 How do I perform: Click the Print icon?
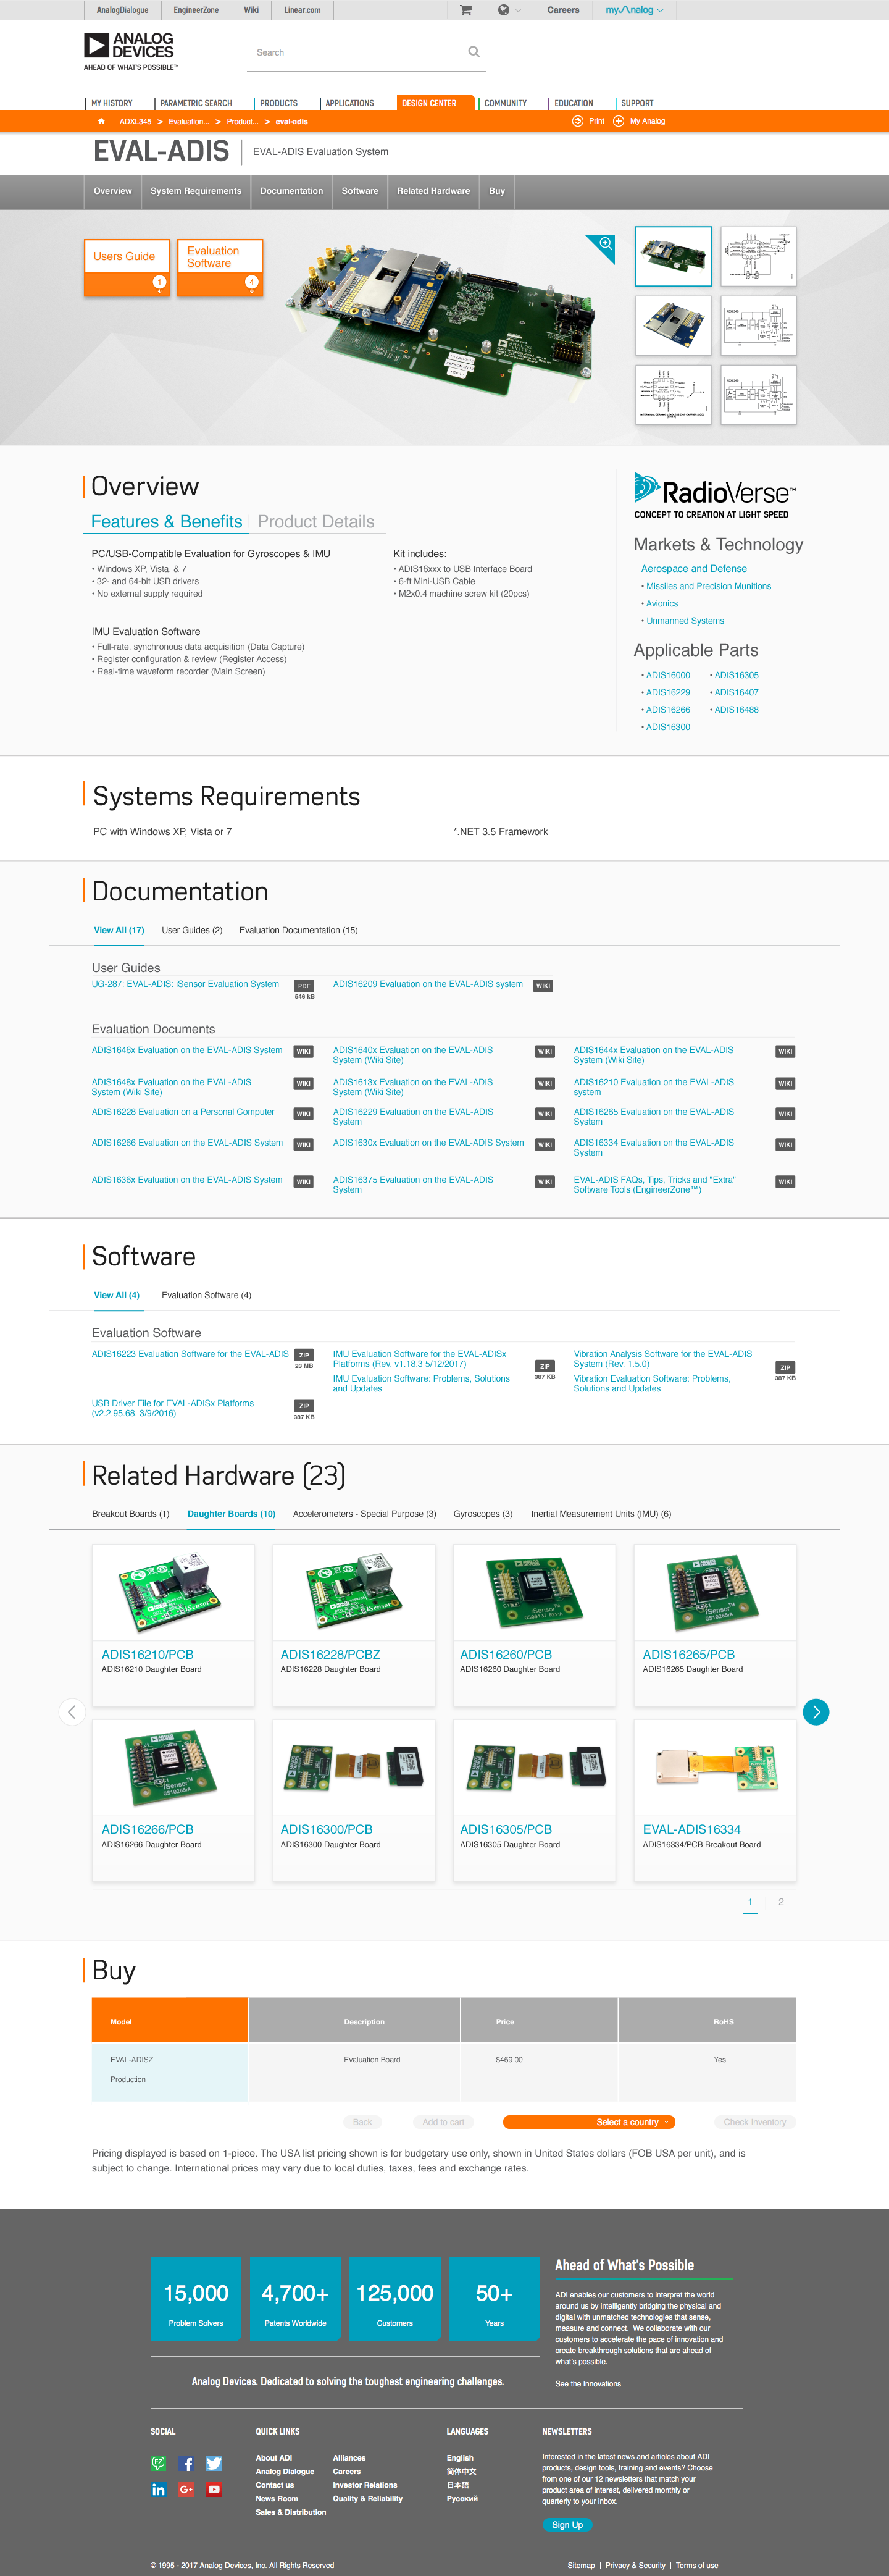[578, 121]
